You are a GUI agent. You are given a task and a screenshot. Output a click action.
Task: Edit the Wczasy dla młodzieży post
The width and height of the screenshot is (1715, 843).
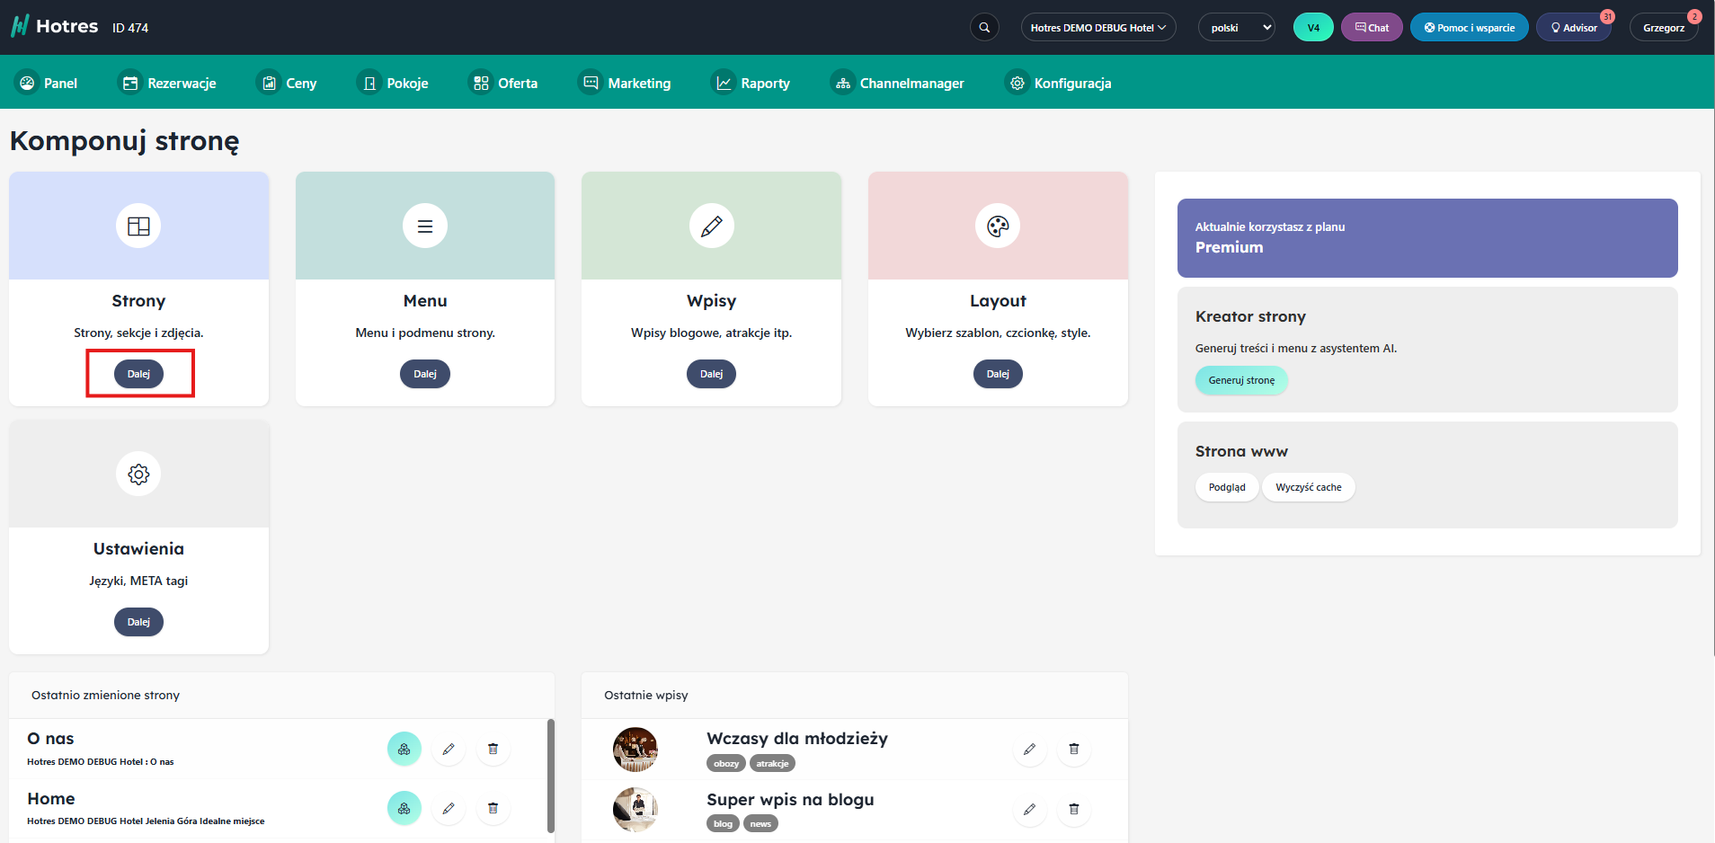[1029, 749]
